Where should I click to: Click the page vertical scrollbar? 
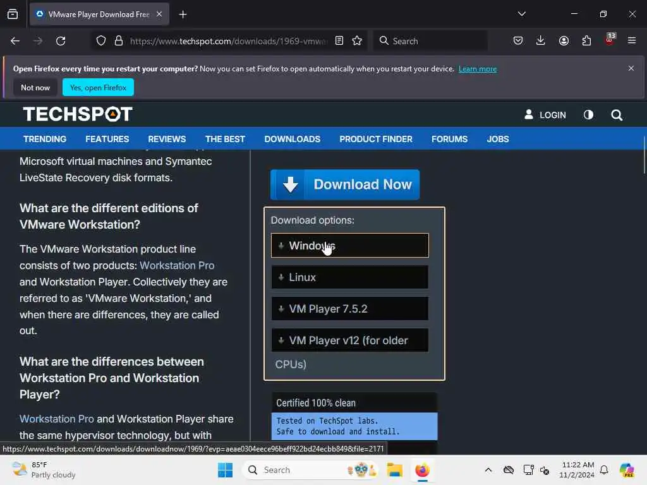tap(644, 155)
